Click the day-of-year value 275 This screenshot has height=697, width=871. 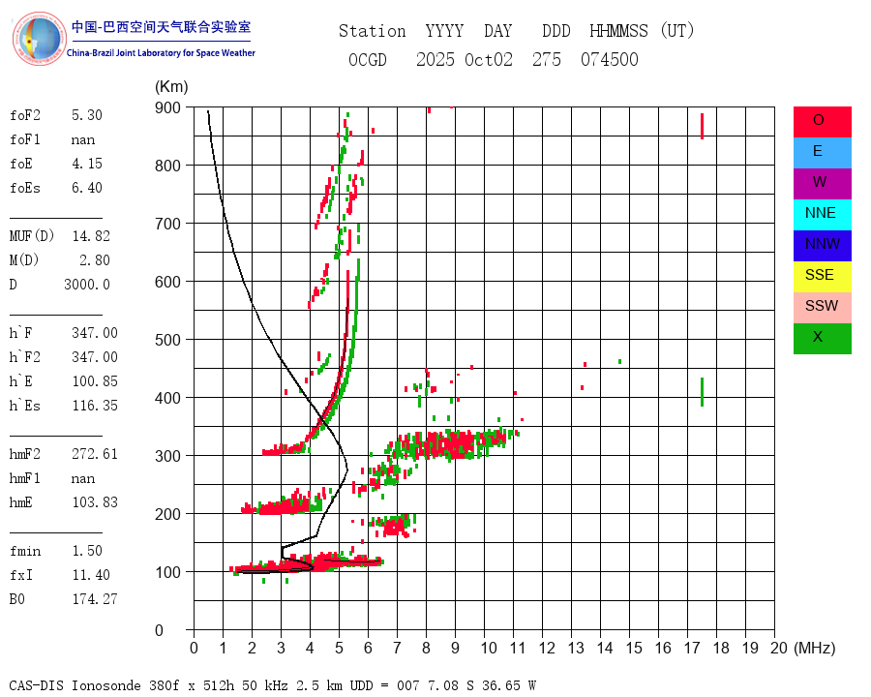pyautogui.click(x=547, y=60)
